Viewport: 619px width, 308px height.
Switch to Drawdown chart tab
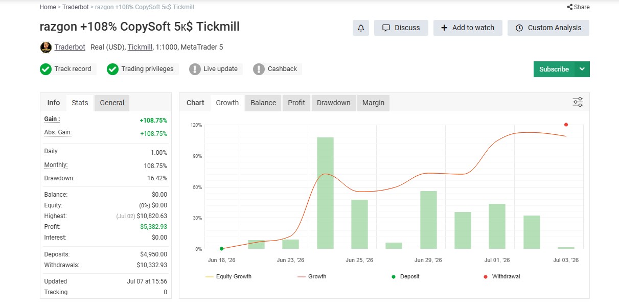click(x=334, y=103)
